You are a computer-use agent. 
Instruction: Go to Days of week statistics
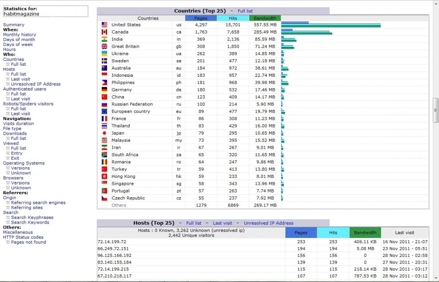(18, 45)
